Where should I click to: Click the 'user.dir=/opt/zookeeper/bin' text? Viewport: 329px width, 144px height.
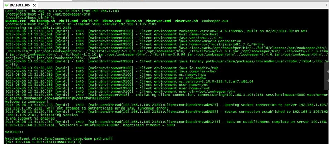(x=207, y=91)
